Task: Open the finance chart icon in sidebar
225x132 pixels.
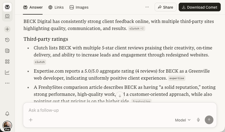Action: (x=7, y=72)
